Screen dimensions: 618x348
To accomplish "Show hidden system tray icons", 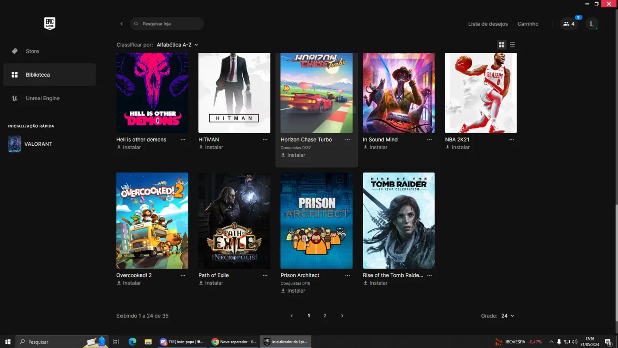I will coord(551,342).
